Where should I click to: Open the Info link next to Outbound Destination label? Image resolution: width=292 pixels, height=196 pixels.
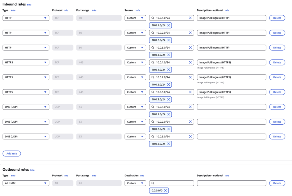pos(142,176)
